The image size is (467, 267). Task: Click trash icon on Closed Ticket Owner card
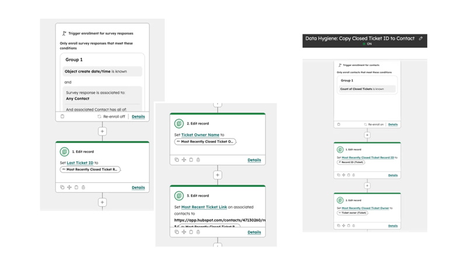pyautogui.click(x=354, y=226)
